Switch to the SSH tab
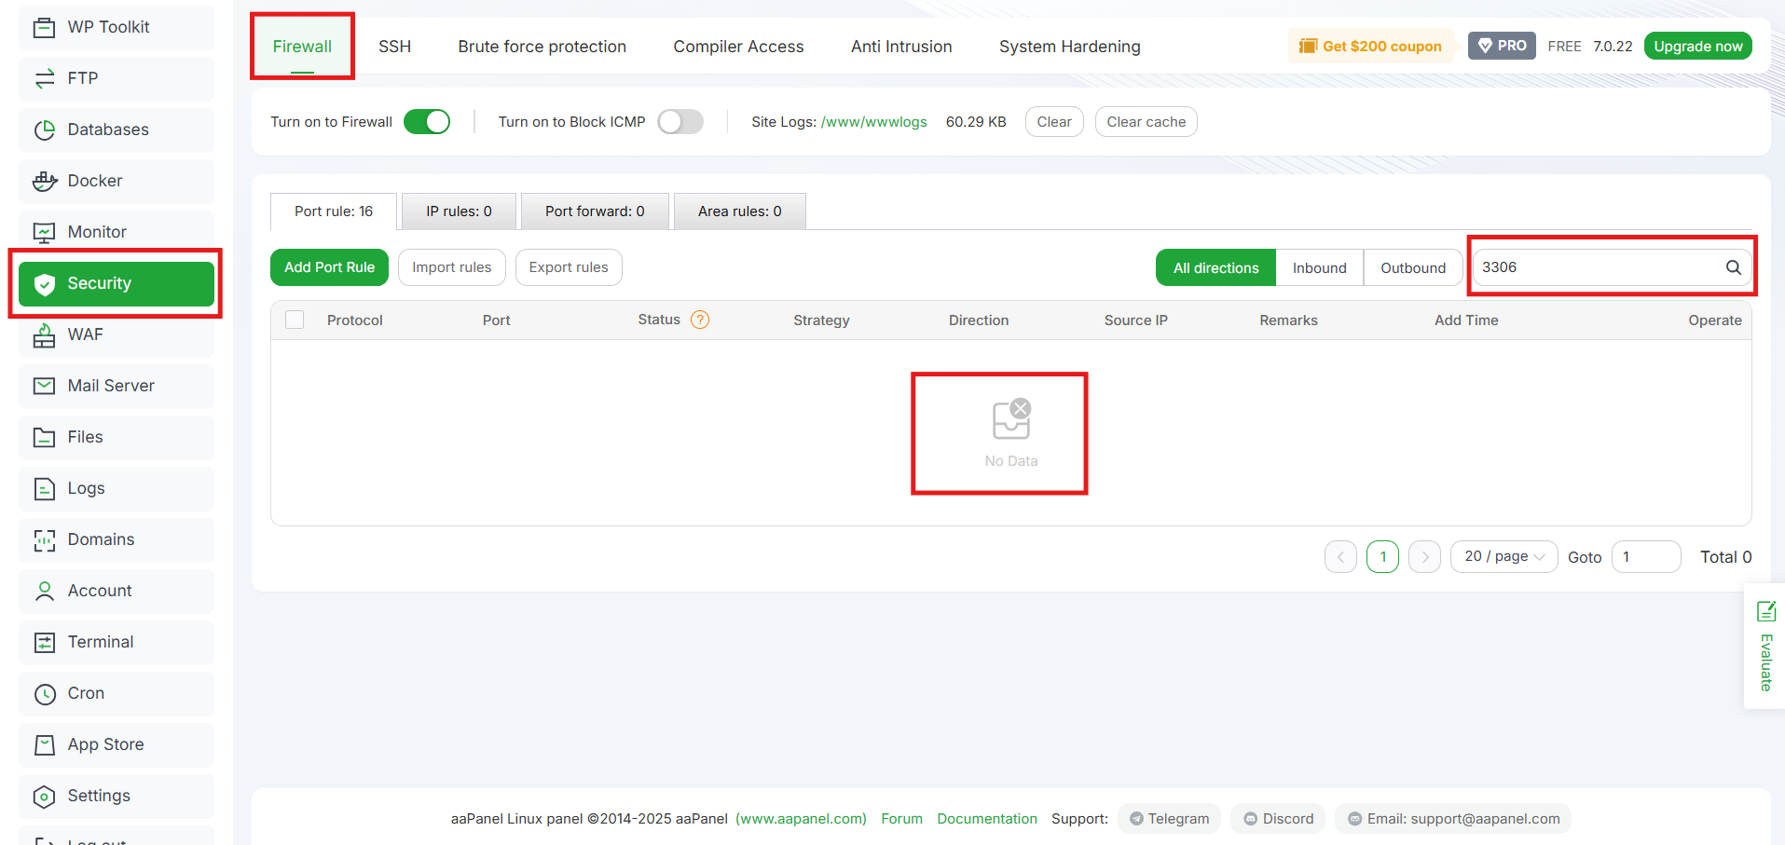 pyautogui.click(x=394, y=46)
